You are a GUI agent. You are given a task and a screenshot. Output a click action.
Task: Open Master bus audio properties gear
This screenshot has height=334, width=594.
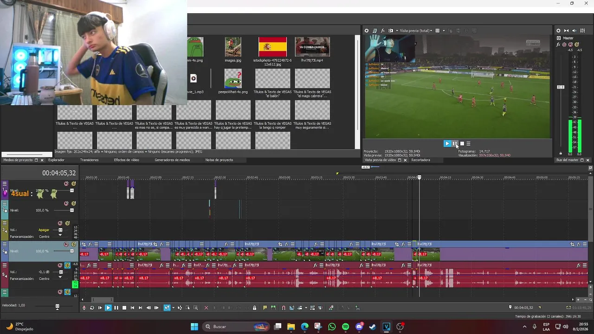558,31
